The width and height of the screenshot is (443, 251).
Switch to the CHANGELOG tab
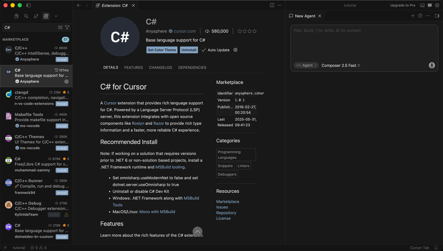160,67
